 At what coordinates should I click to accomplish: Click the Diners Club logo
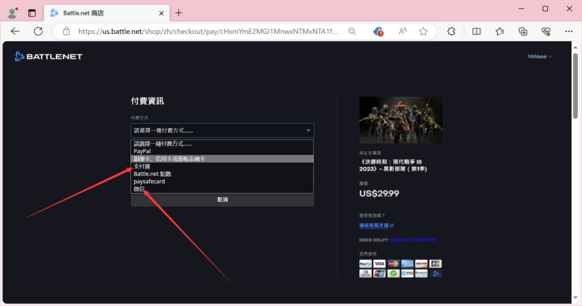tap(366, 273)
